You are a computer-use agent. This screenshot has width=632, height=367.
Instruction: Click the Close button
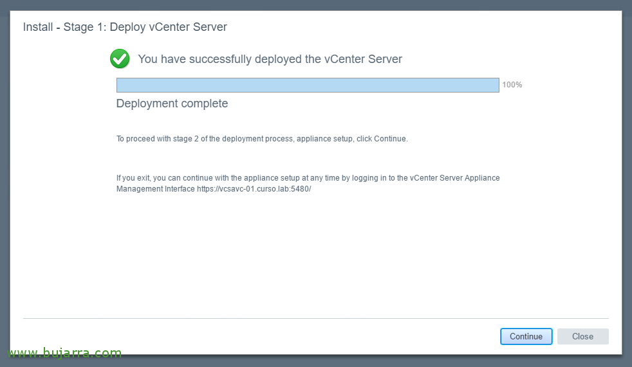pyautogui.click(x=583, y=336)
